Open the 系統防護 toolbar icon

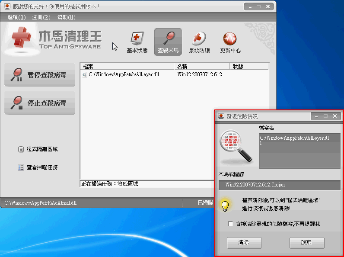199,42
